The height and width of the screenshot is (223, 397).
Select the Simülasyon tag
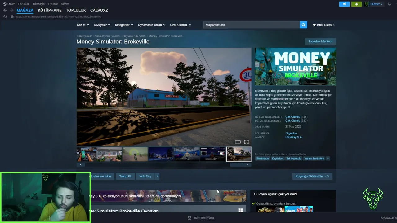(262, 158)
